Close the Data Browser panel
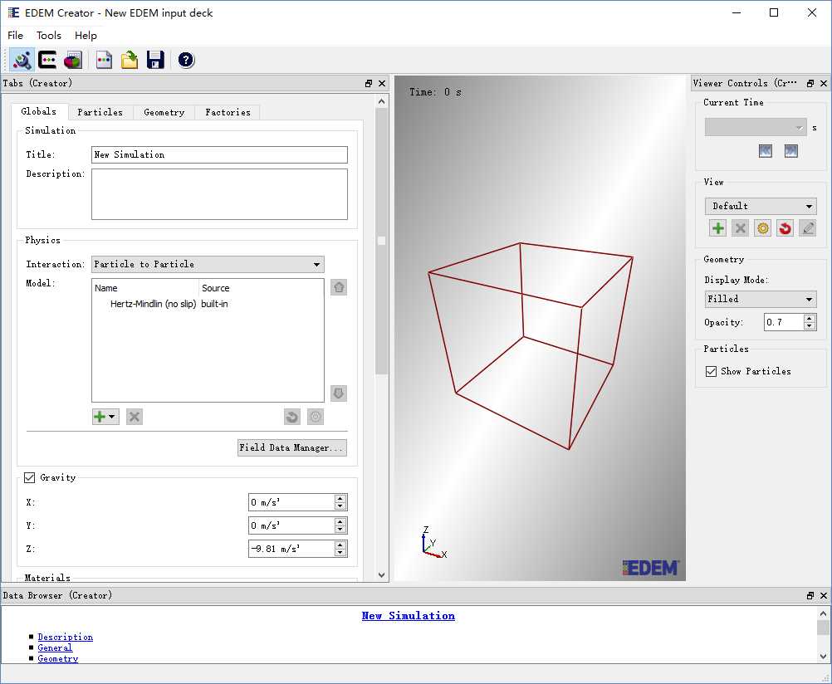The width and height of the screenshot is (832, 684). (x=824, y=595)
